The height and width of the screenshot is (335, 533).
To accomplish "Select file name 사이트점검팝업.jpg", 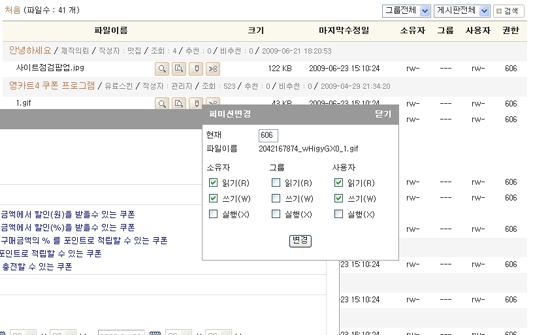I will point(50,68).
